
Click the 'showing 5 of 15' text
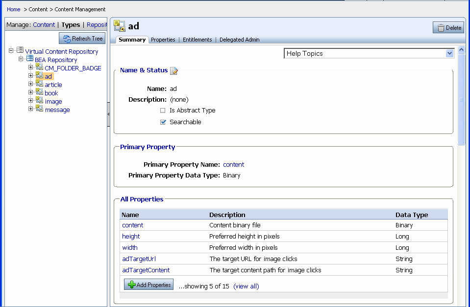pyautogui.click(x=204, y=286)
